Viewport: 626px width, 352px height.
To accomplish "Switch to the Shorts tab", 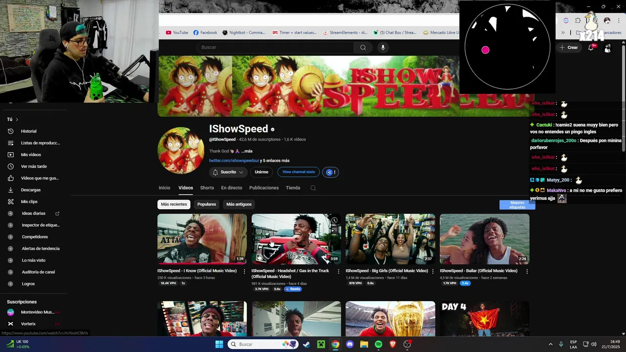I will (207, 188).
